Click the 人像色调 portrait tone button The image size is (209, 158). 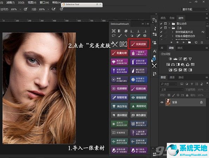tap(139, 133)
